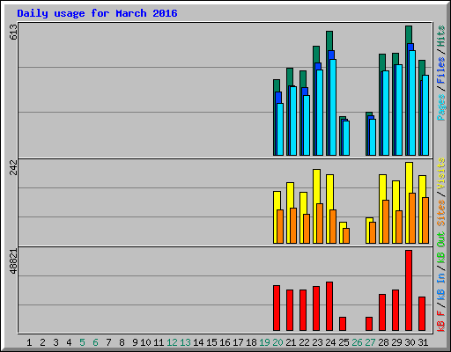451x352 pixels.
Task: Click the cyan pages bar for day 28
Action: 386,113
